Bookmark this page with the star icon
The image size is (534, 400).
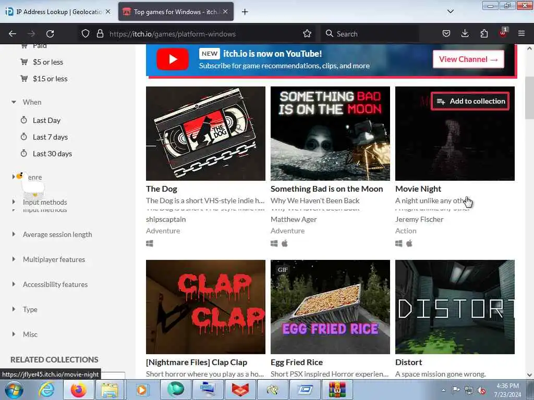click(x=307, y=34)
